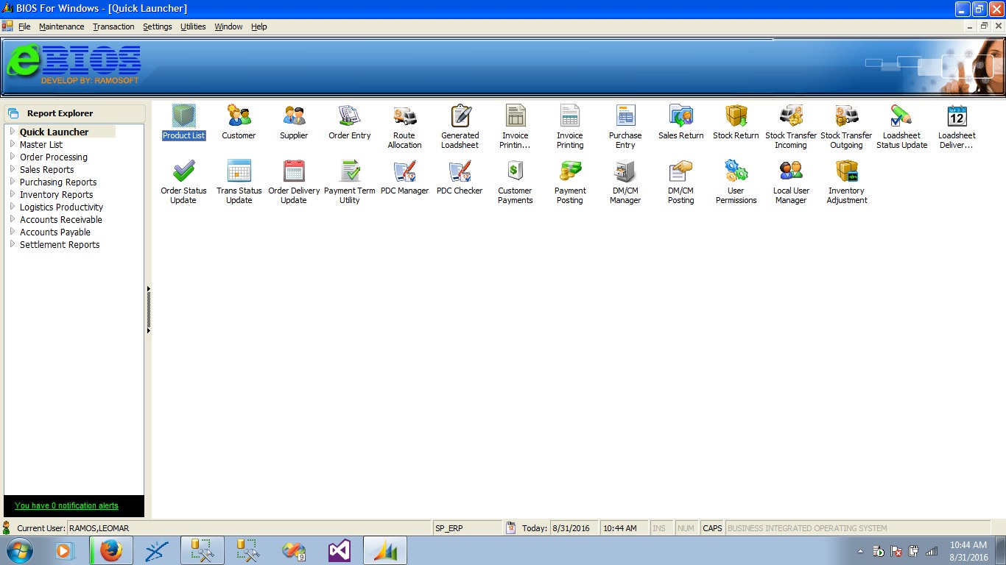Click the notification alerts link
The width and height of the screenshot is (1006, 565).
point(66,506)
